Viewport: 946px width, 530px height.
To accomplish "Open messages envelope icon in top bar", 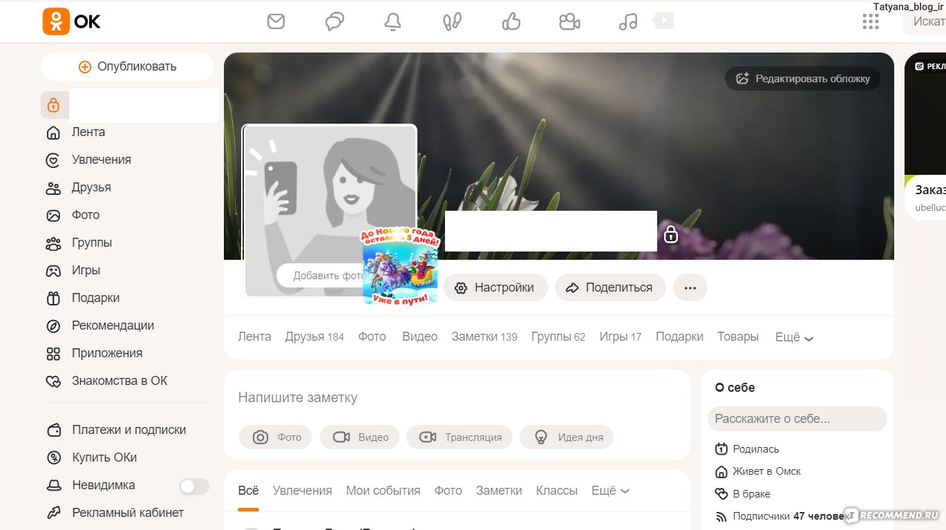I will tap(276, 21).
